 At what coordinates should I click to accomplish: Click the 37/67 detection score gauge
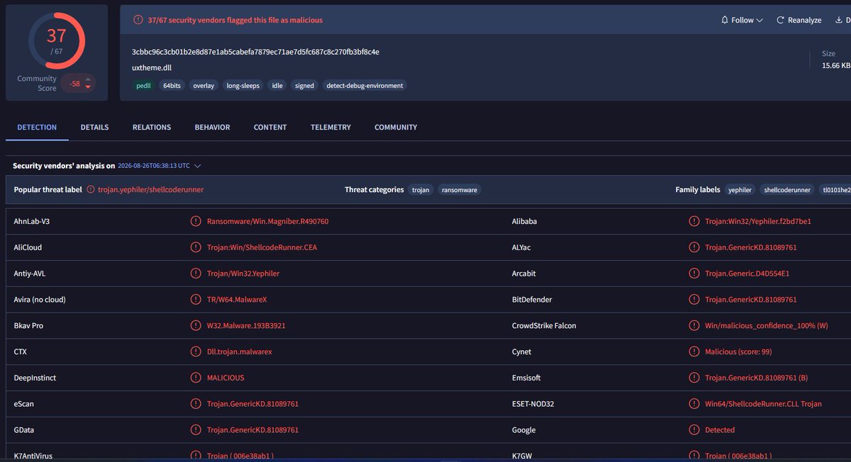click(x=56, y=40)
